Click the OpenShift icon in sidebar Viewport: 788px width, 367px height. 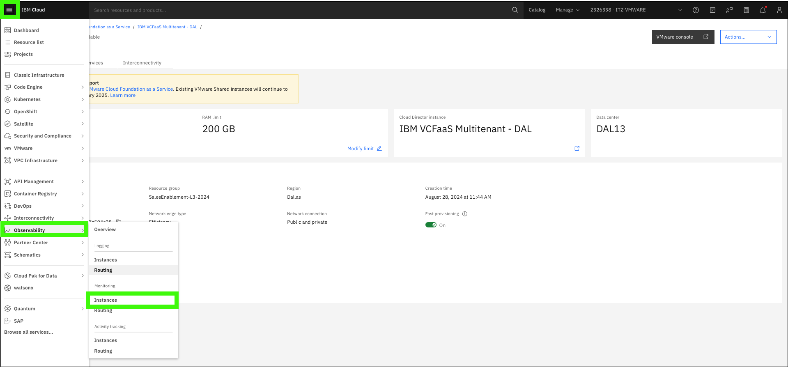(7, 112)
